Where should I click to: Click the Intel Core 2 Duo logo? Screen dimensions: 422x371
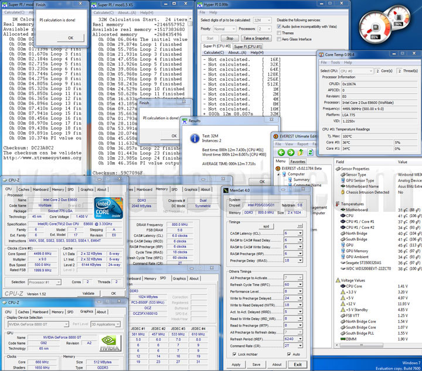108,208
